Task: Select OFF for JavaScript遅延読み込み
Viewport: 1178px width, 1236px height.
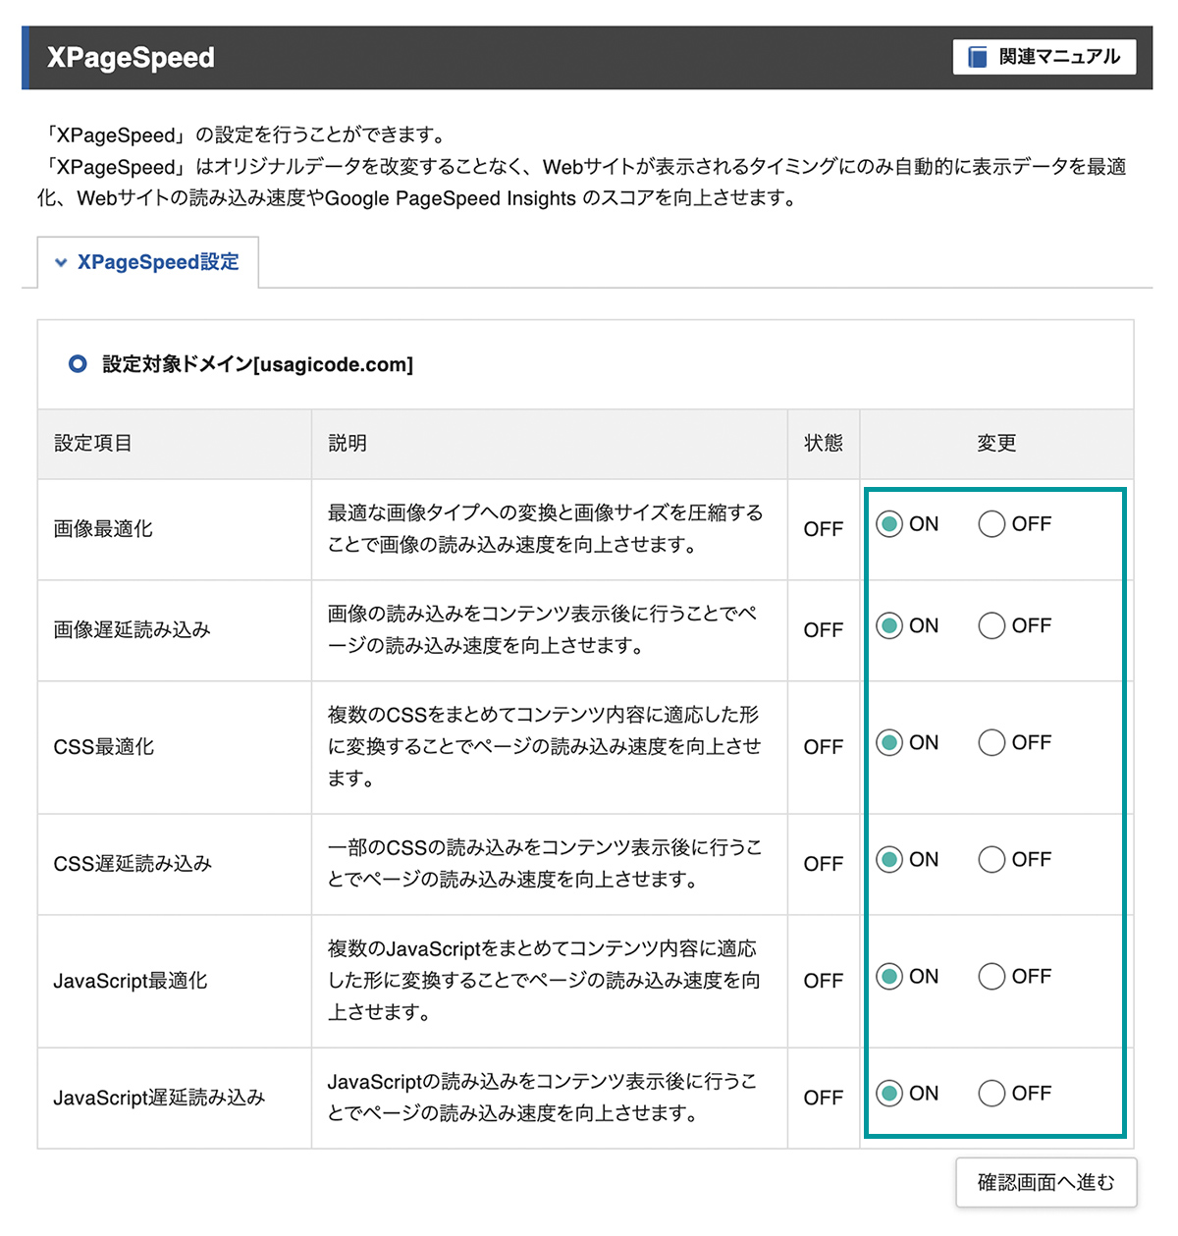Action: point(991,1093)
